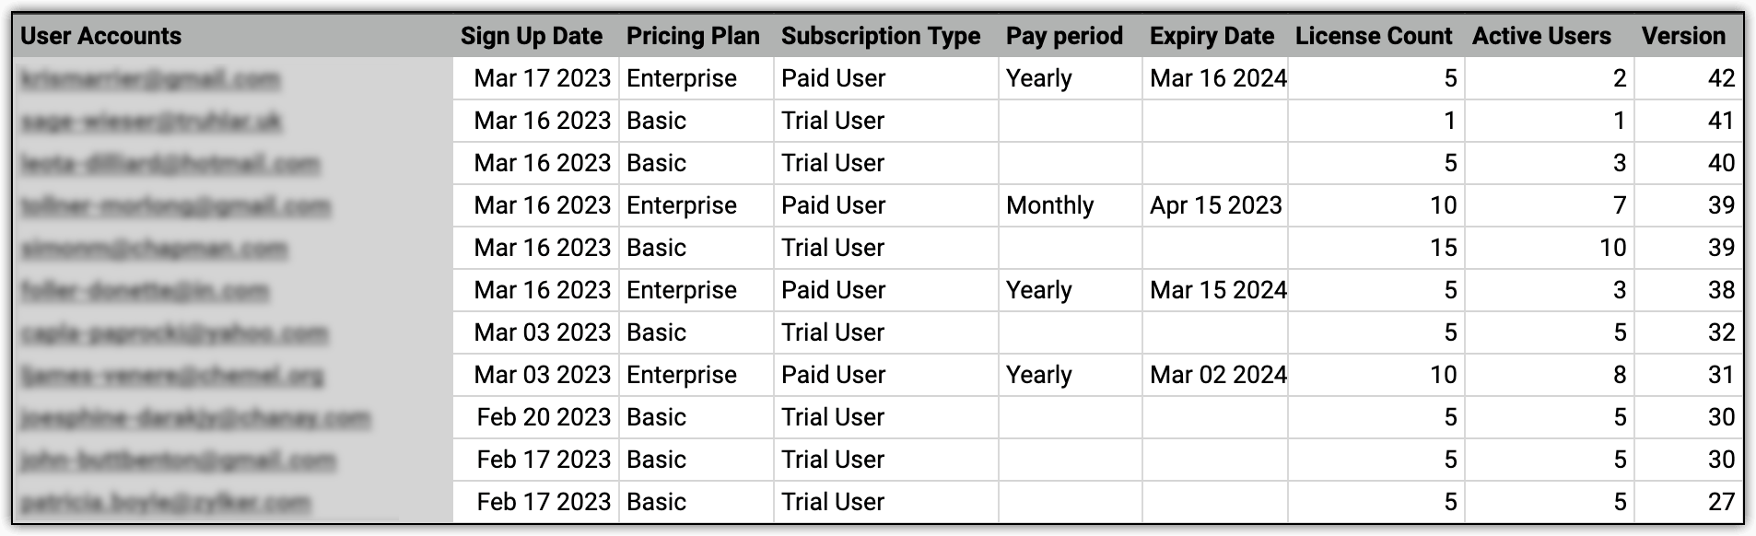Viewport: 1756px width, 536px height.
Task: Click the version cell showing 42
Action: point(1721,78)
